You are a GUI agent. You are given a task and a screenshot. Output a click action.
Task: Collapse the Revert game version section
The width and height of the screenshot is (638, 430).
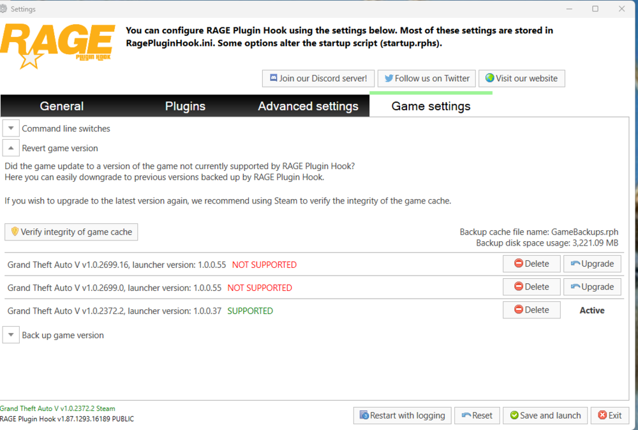11,148
